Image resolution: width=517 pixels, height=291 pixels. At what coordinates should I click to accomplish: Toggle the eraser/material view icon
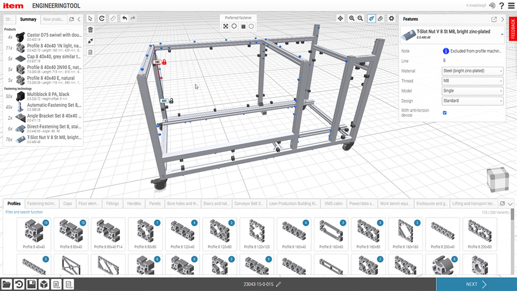380,19
